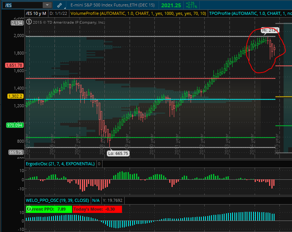Click the Lo: 665.75 price bubble

(x=118, y=153)
